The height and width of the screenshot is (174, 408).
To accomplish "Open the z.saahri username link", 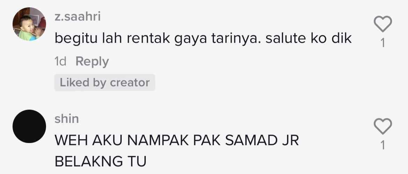I will 77,16.
